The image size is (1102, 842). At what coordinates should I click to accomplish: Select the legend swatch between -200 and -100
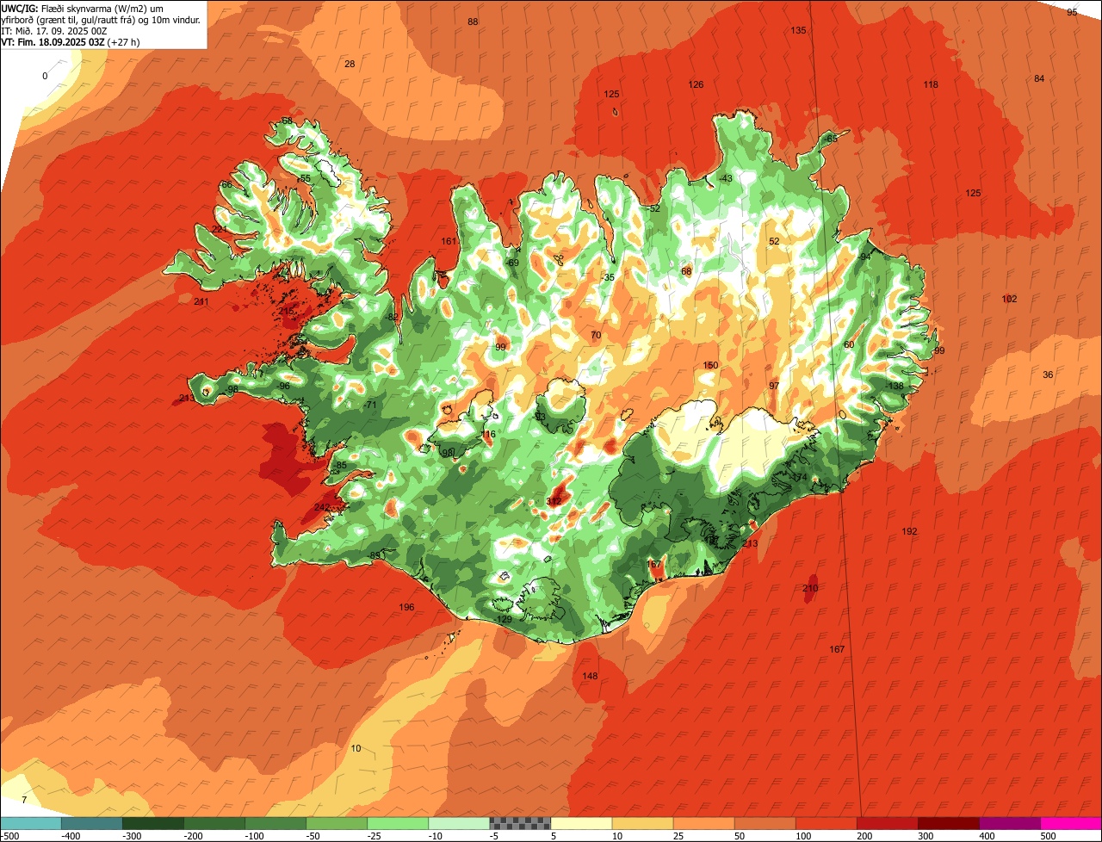214,823
